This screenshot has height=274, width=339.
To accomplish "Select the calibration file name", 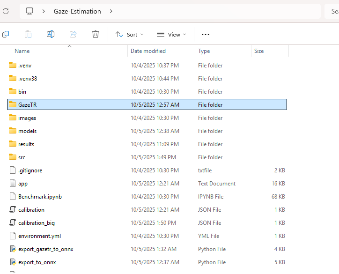I will [x=31, y=210].
